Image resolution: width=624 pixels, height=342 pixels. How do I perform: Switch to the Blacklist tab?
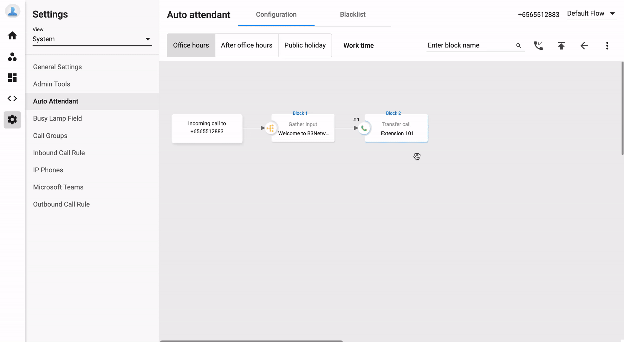point(353,15)
